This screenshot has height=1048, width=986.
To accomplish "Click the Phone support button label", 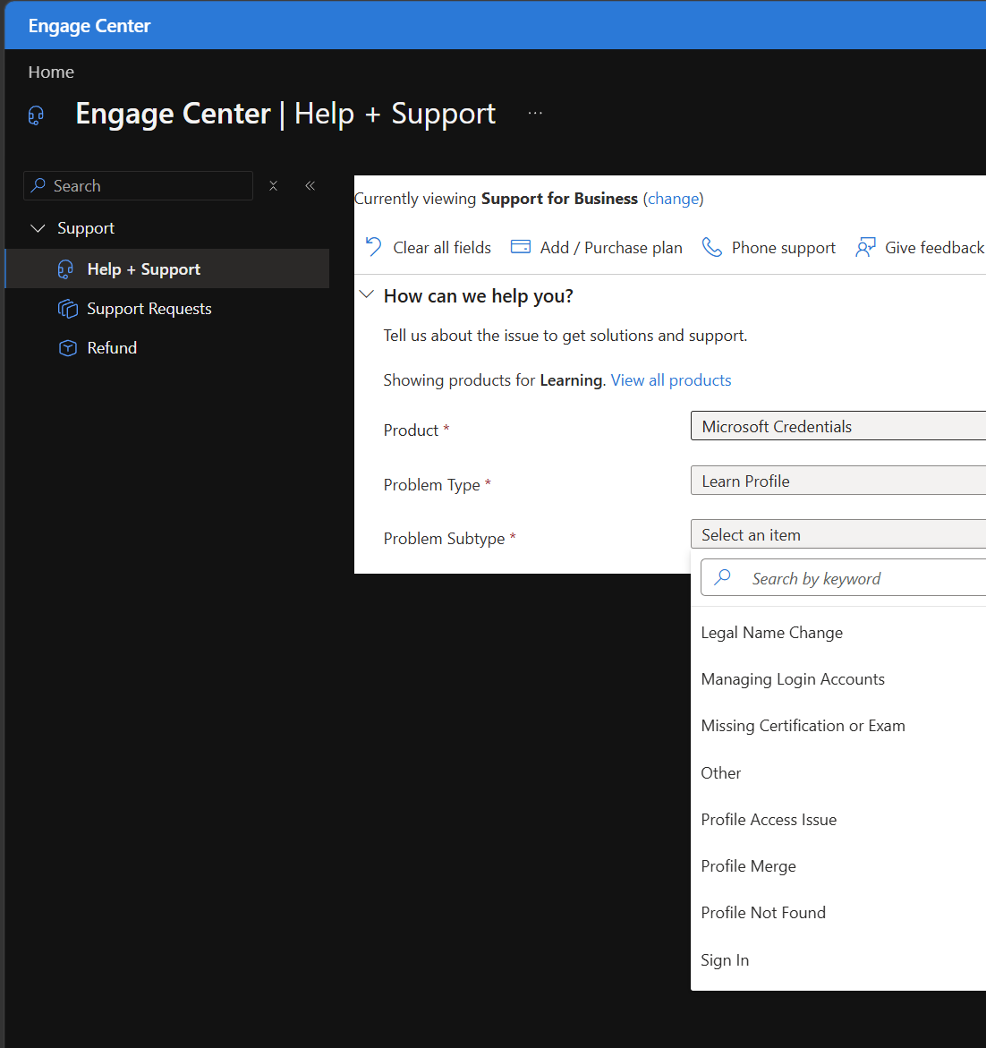I will point(784,248).
